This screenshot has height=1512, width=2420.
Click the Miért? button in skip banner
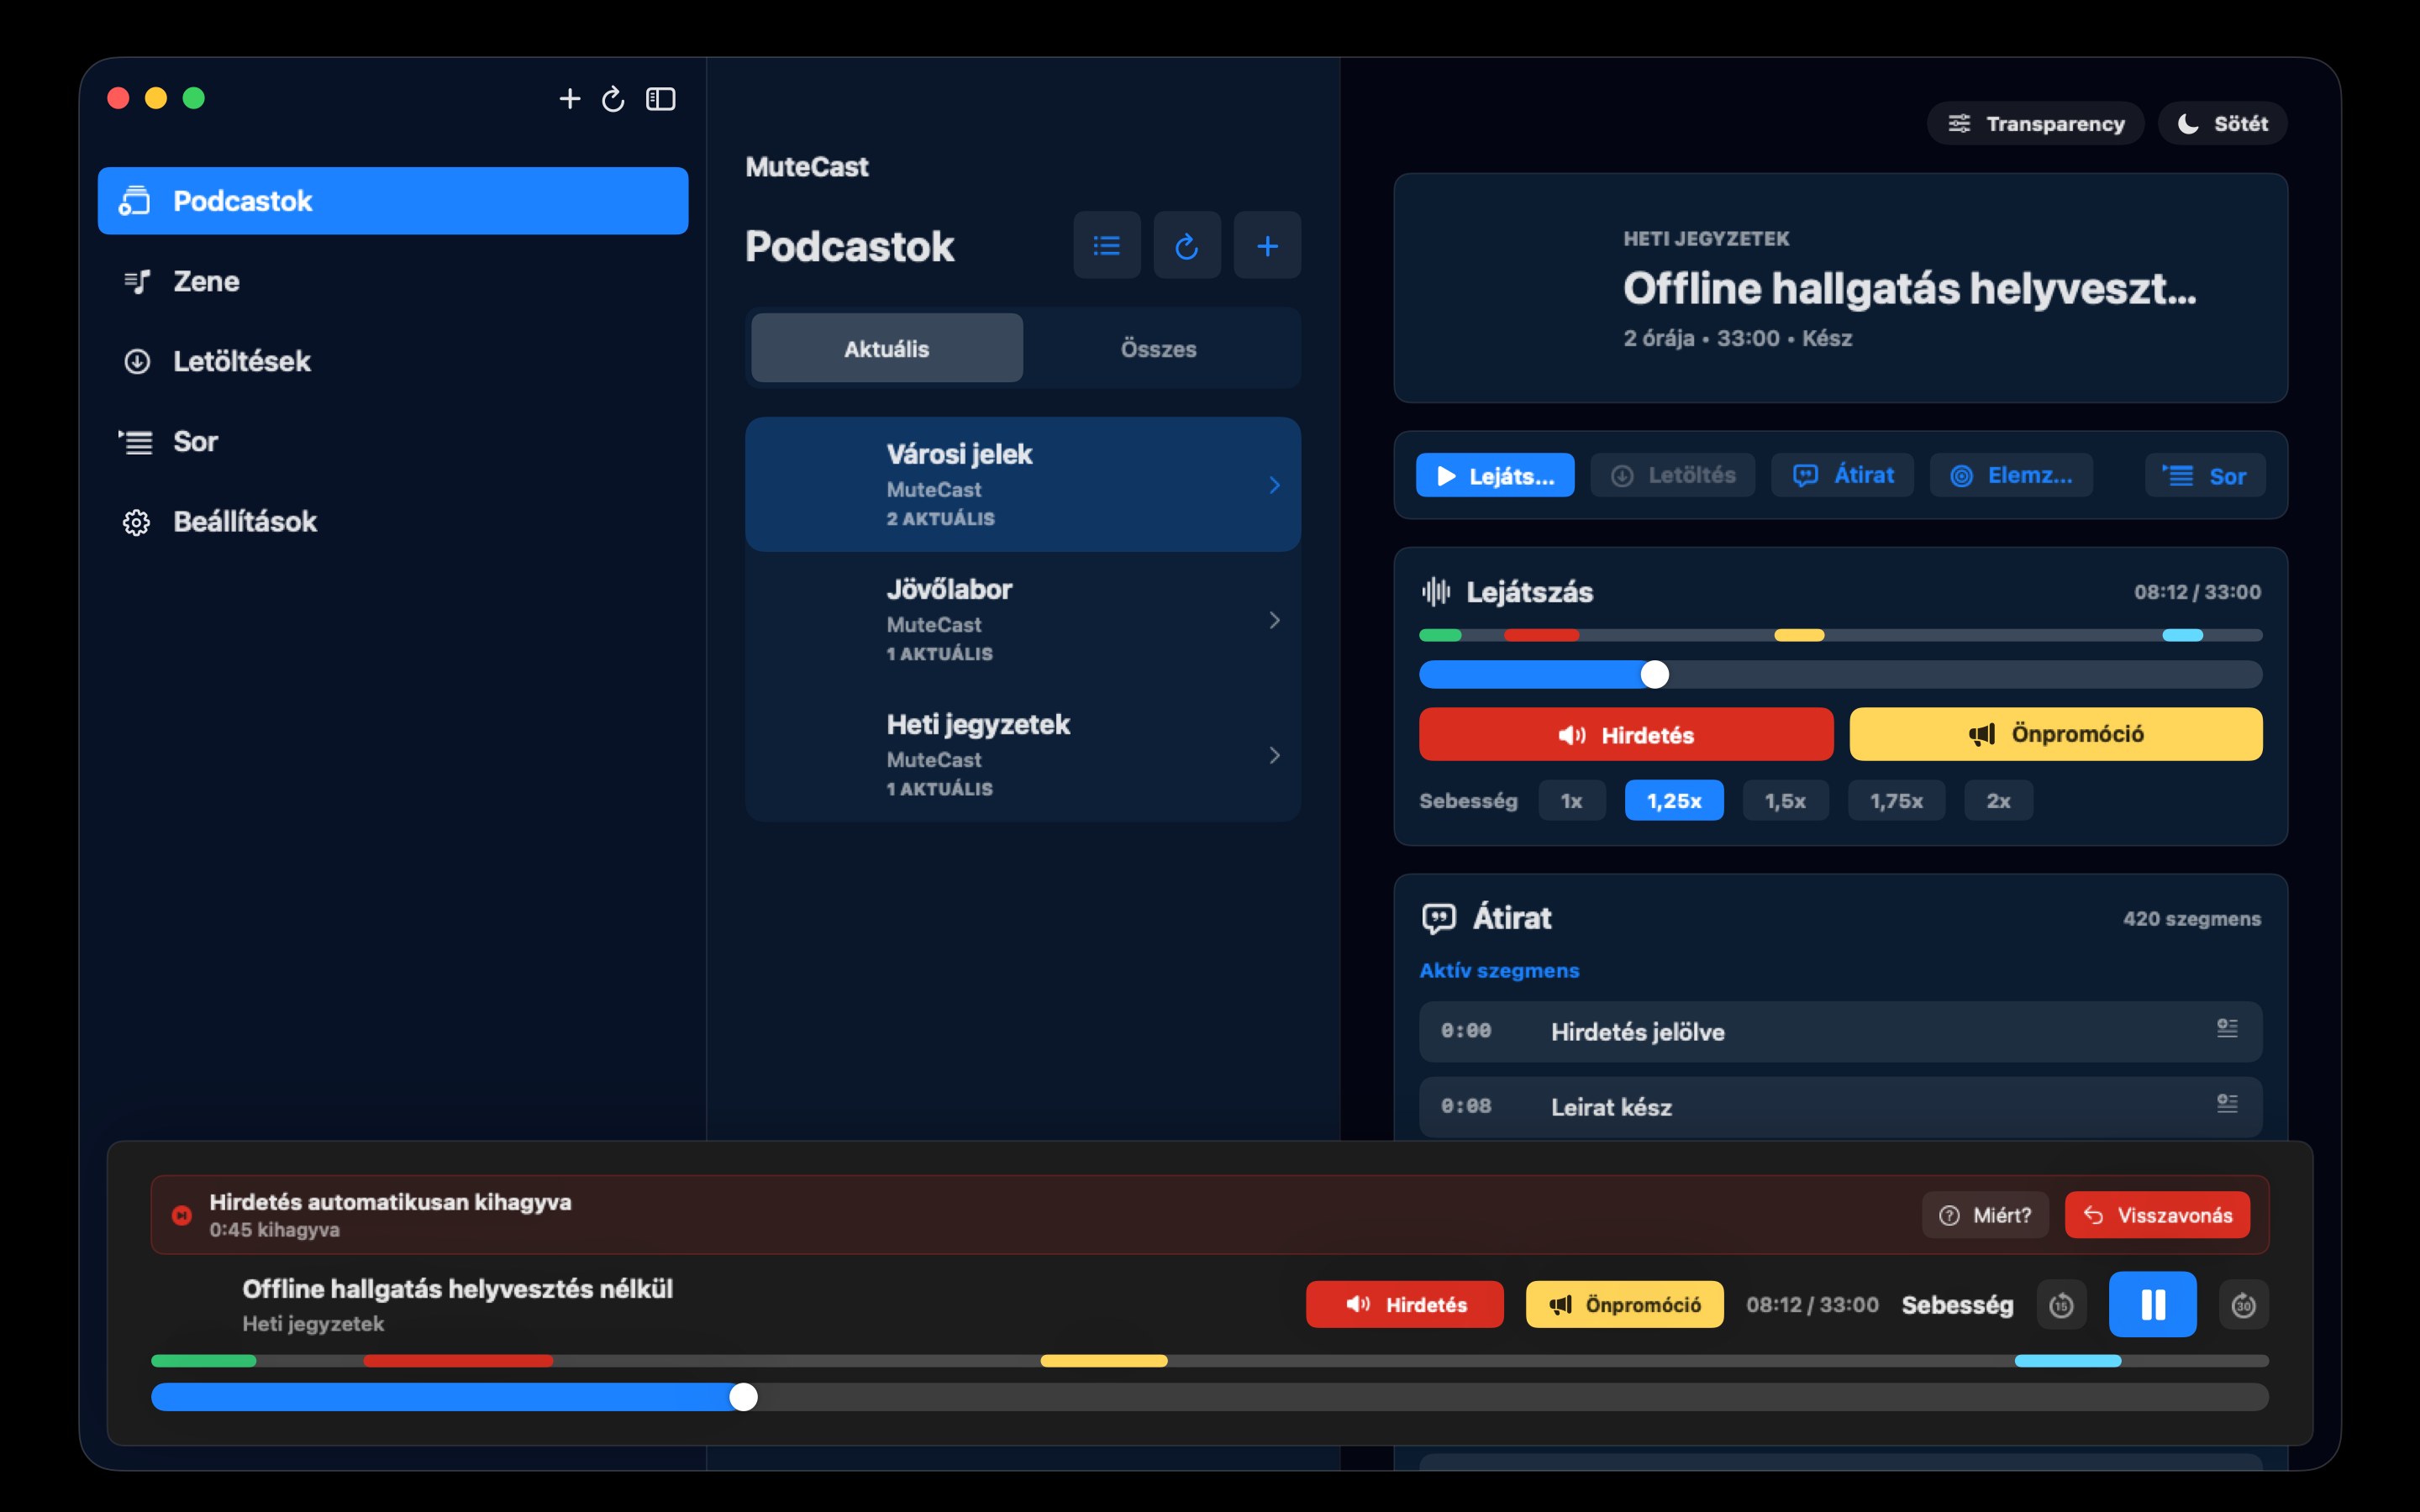[1985, 1215]
